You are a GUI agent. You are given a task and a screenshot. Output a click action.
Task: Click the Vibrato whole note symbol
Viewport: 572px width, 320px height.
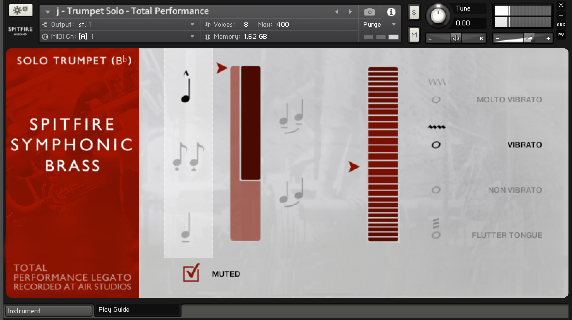(436, 145)
